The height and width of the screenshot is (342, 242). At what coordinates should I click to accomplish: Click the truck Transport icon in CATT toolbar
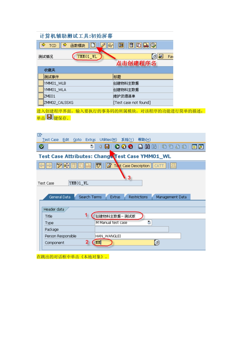click(146, 45)
